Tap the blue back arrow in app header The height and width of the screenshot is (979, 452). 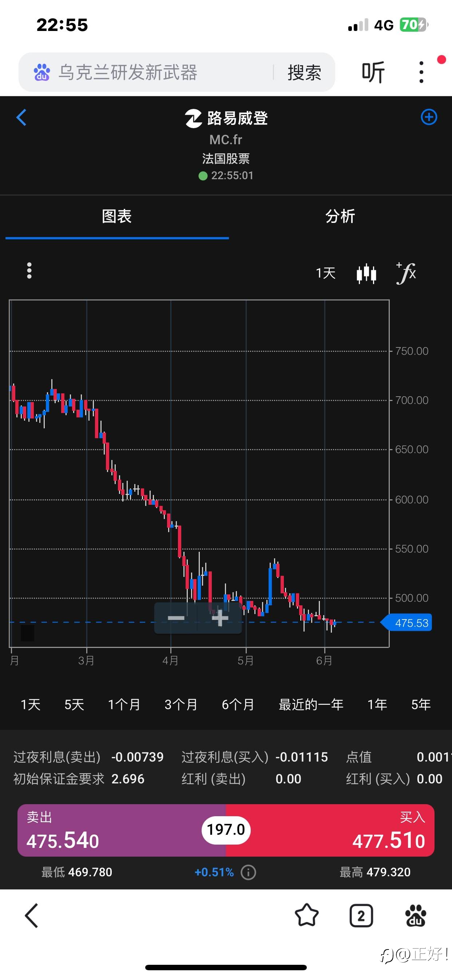click(x=21, y=117)
